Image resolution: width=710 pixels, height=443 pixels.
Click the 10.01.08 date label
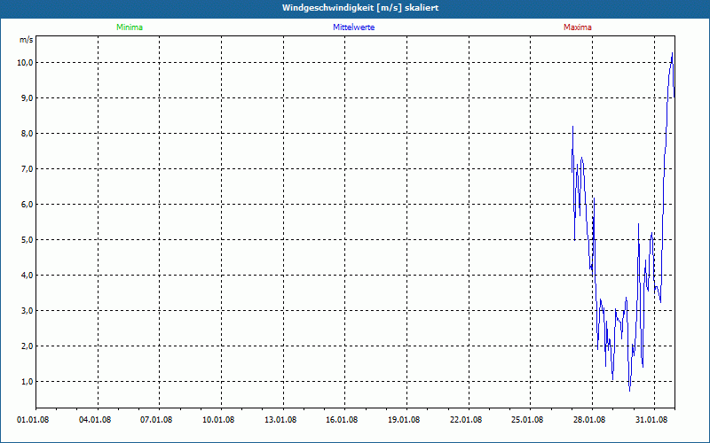(218, 419)
